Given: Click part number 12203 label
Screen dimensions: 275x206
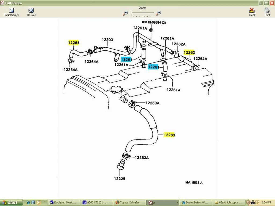Looking at the screenshot, I should (x=107, y=40).
